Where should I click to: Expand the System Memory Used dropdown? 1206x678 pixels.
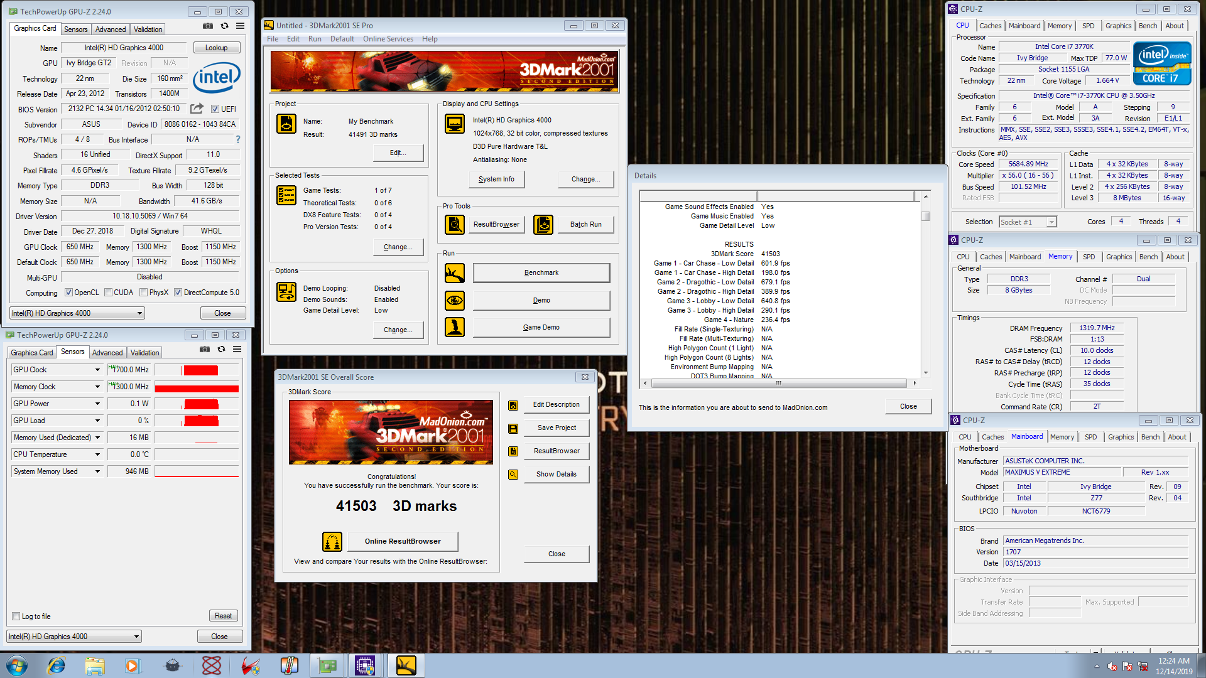click(x=97, y=471)
